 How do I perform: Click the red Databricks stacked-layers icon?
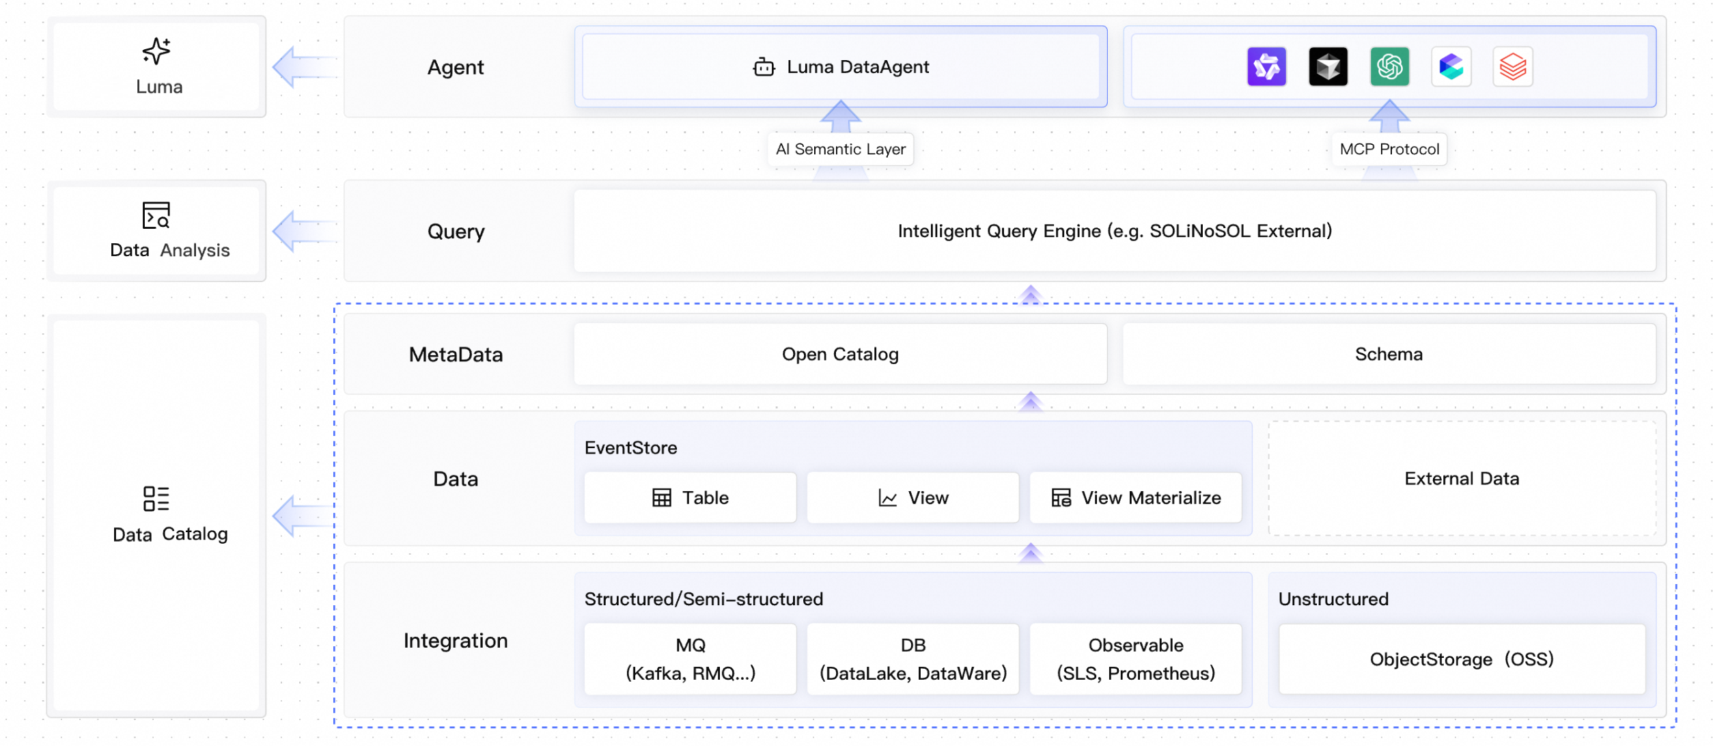click(x=1513, y=66)
